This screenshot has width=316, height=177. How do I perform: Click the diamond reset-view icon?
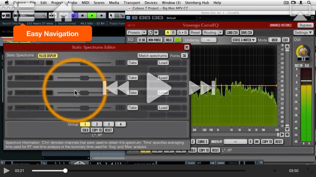[x=287, y=135]
